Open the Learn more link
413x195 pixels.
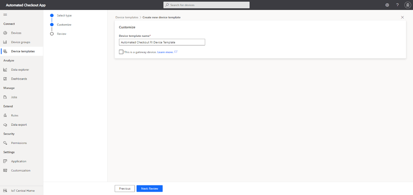pos(165,52)
